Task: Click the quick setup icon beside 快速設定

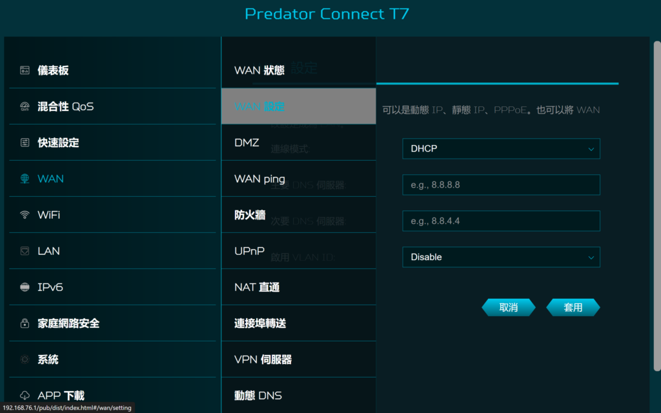Action: pyautogui.click(x=25, y=143)
